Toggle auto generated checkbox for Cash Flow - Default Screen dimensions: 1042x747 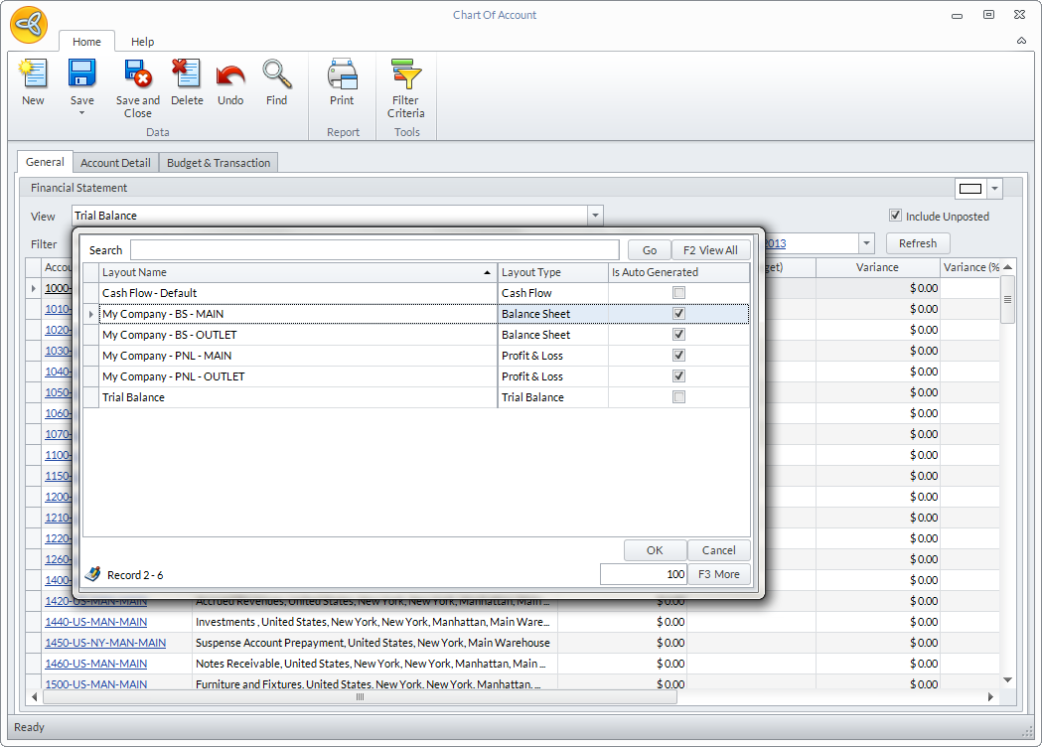678,293
